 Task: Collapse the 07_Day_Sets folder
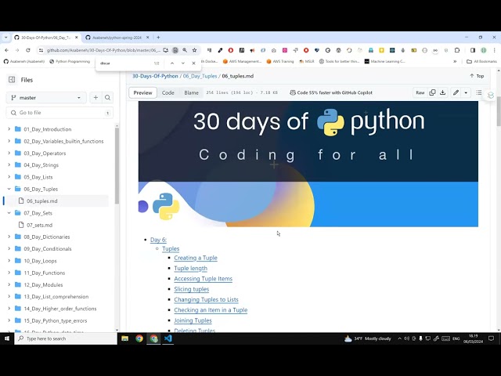tap(9, 213)
